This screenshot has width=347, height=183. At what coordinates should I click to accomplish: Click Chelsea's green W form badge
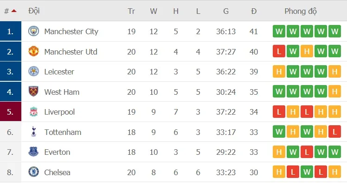click(x=307, y=172)
